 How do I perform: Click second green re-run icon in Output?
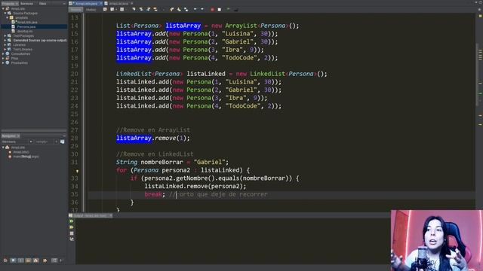tap(72, 227)
